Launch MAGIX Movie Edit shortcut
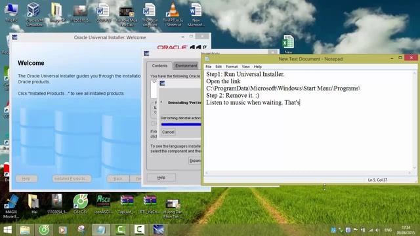The image size is (420, 236). coord(11,206)
